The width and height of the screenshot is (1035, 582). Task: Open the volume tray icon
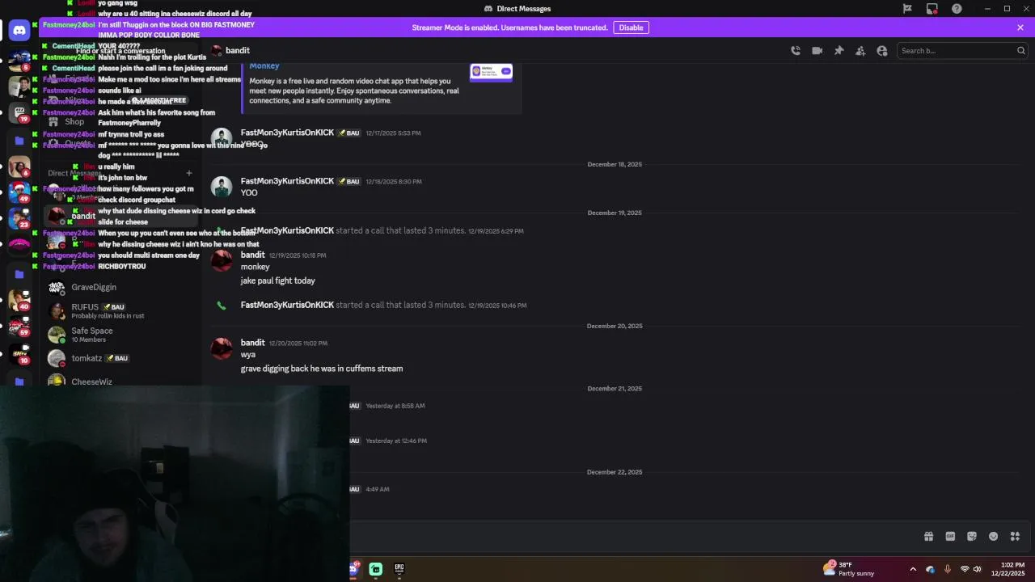(x=978, y=569)
